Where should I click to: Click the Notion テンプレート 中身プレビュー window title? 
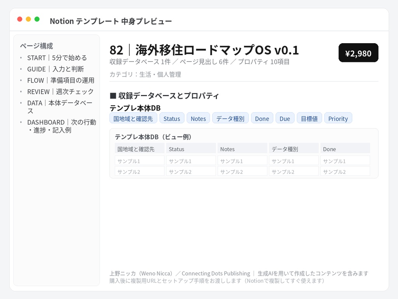tap(111, 21)
